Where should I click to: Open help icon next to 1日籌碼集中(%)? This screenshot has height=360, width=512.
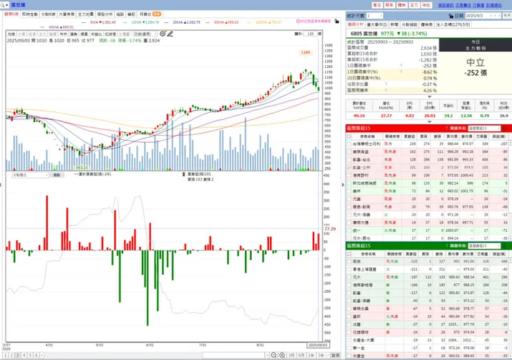click(401, 71)
